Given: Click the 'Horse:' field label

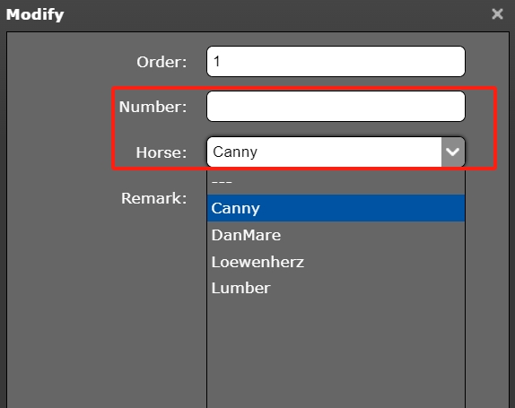Looking at the screenshot, I should click(161, 152).
